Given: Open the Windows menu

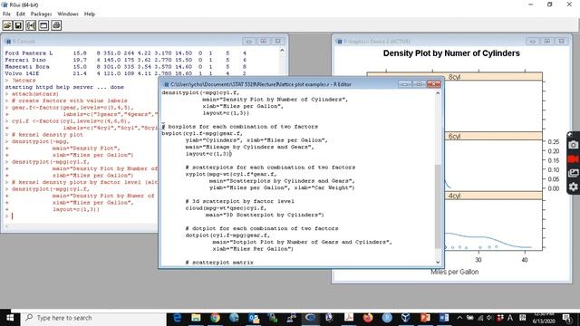Looking at the screenshot, I should click(x=68, y=14).
